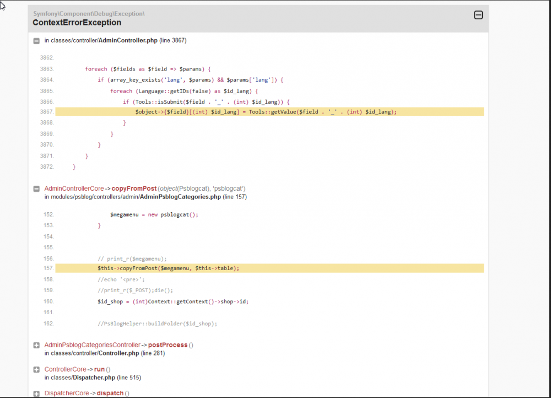The image size is (551, 398).
Task: Click highlighted code line 157
Action: [168, 268]
